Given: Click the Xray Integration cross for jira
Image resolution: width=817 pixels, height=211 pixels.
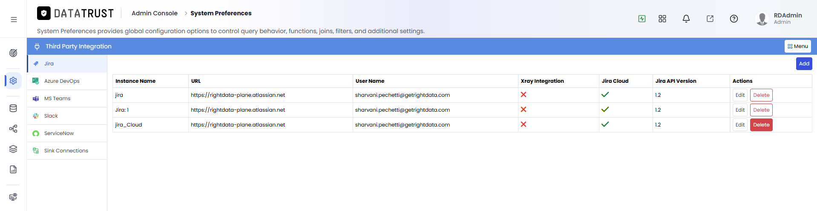Looking at the screenshot, I should click(524, 95).
